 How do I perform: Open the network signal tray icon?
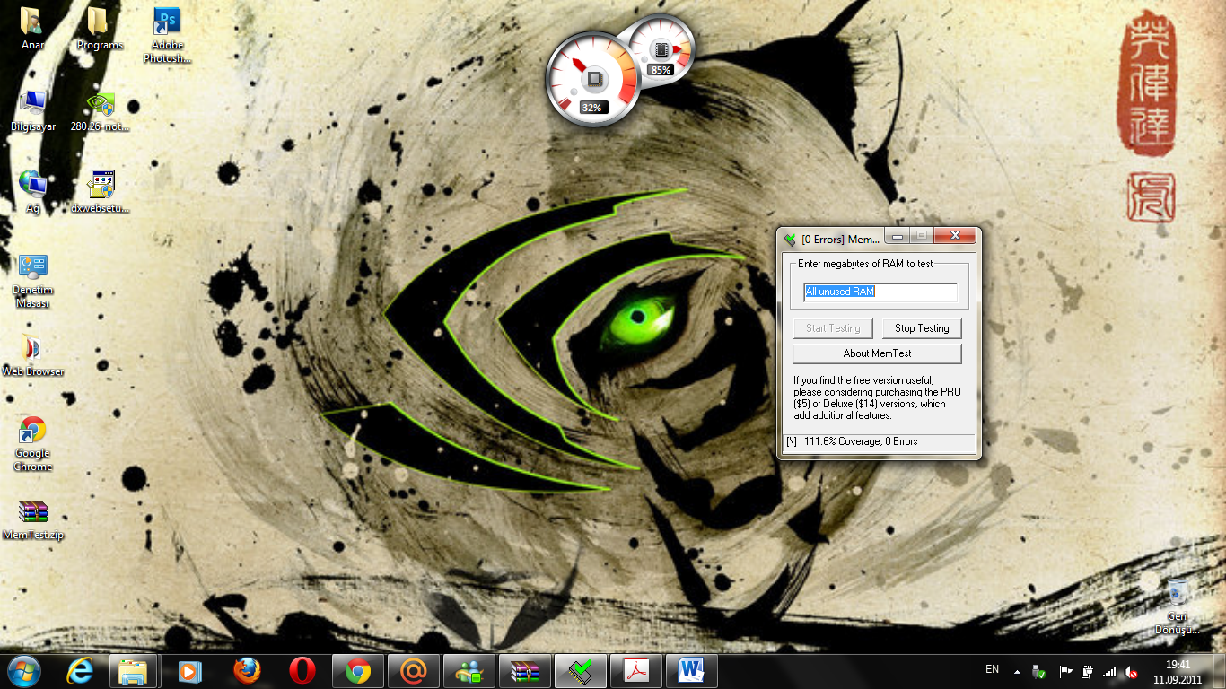[x=1109, y=671]
